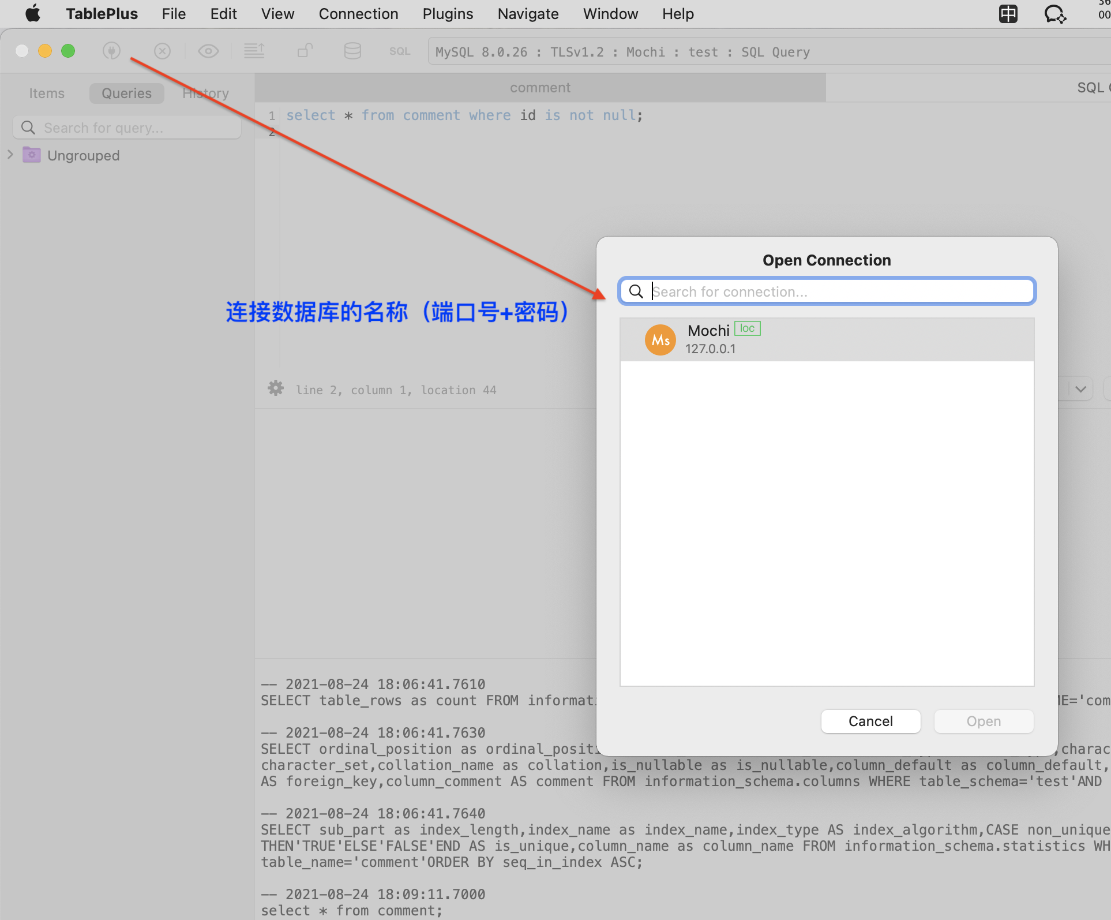This screenshot has width=1111, height=920.
Task: Click the disconnect icon in toolbar
Action: point(162,51)
